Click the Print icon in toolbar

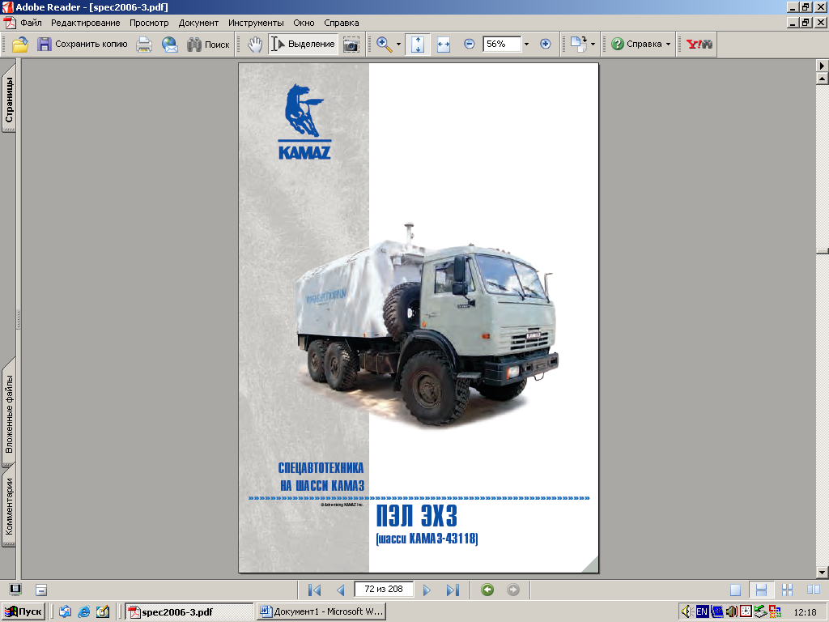click(144, 45)
